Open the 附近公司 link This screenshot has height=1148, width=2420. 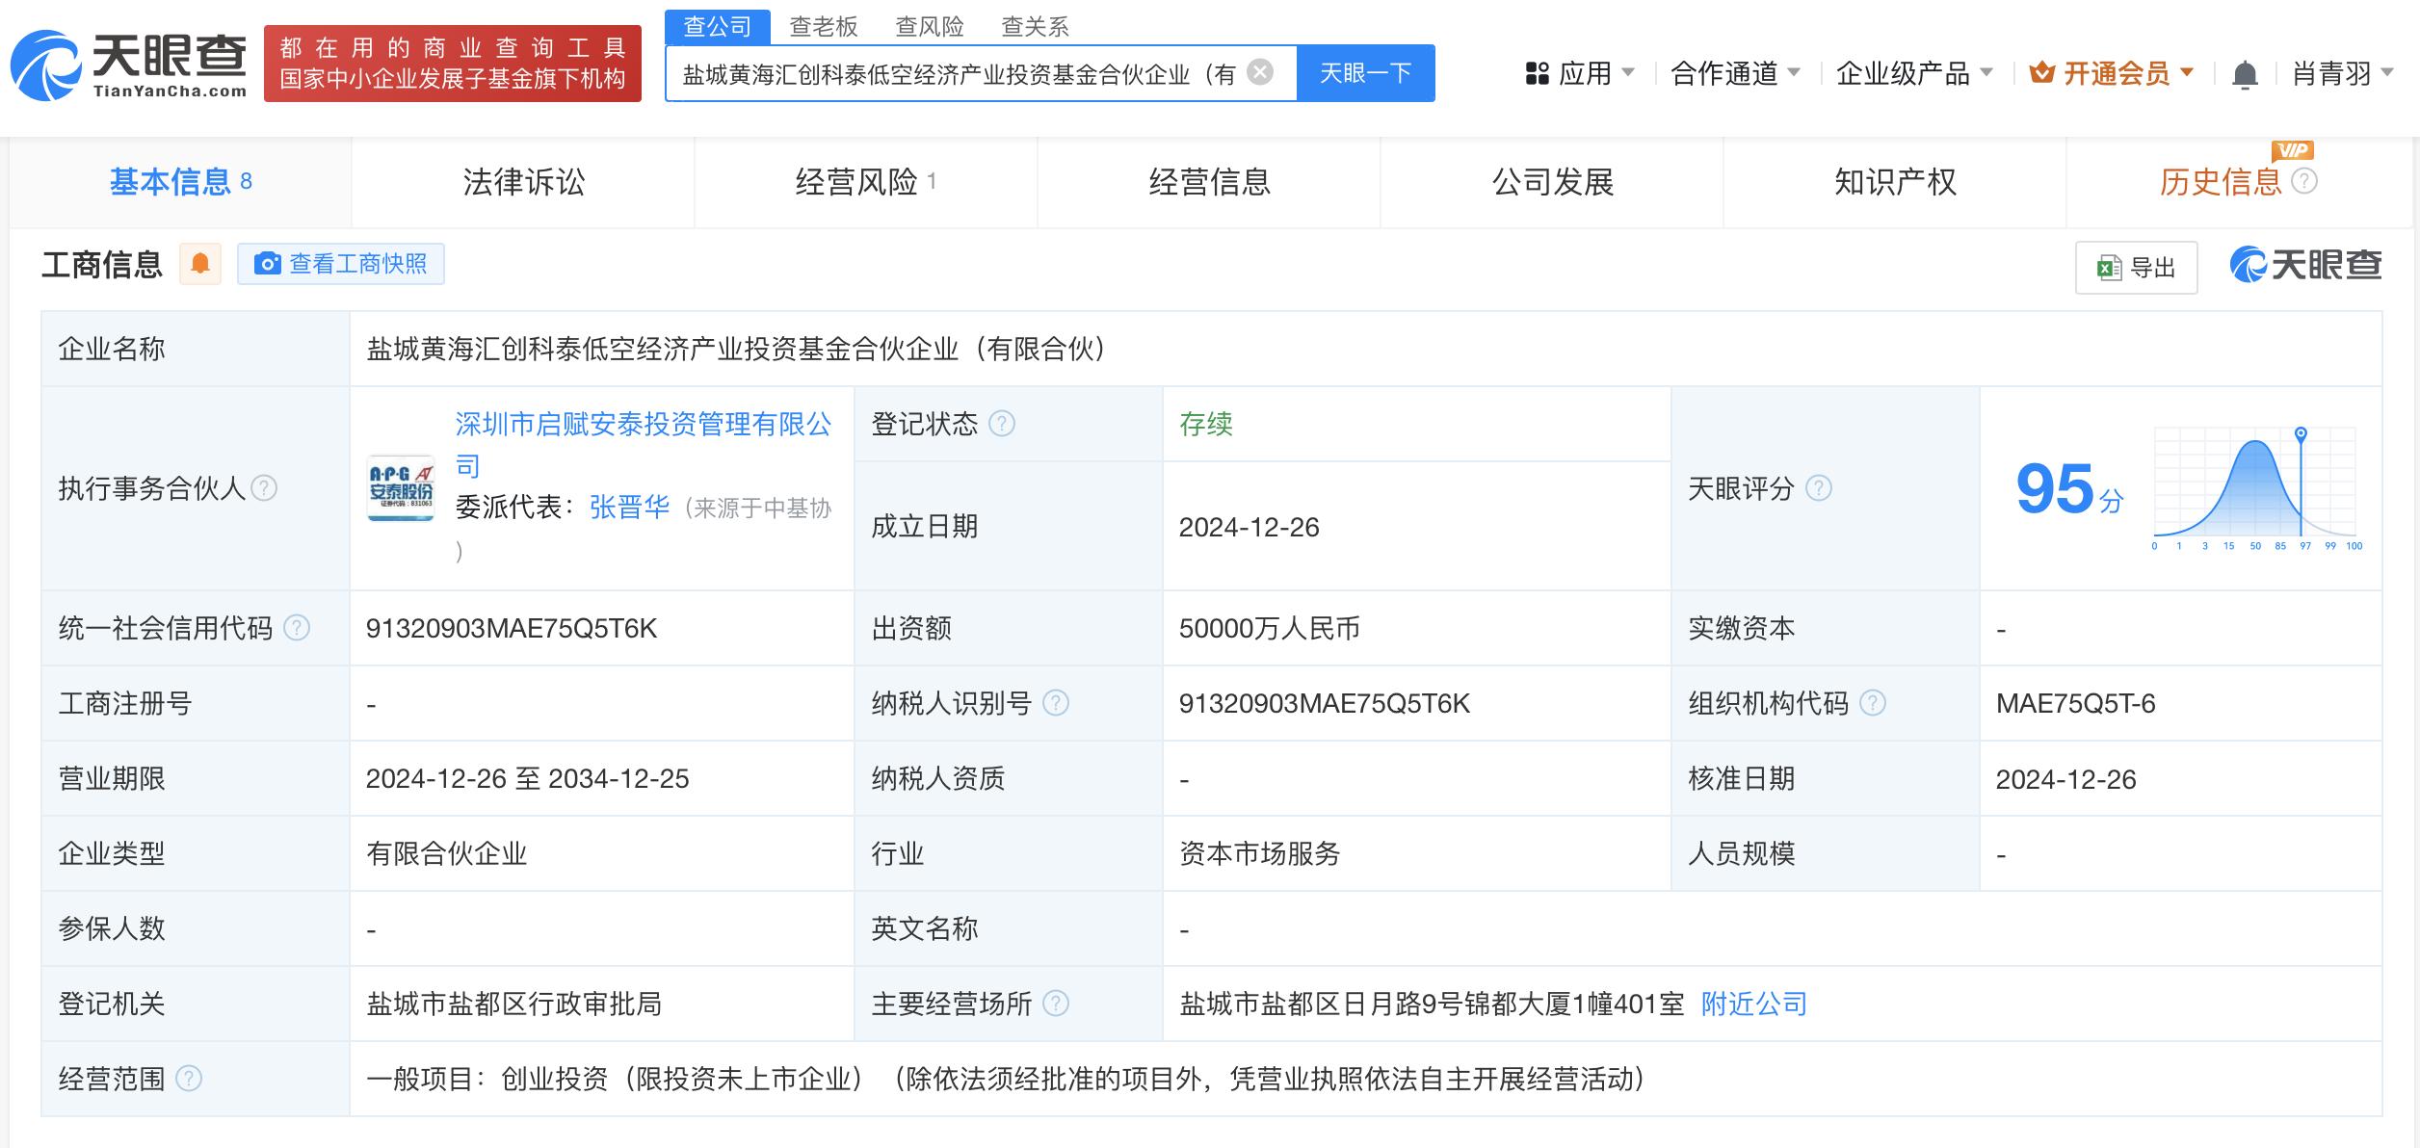click(x=1753, y=1004)
